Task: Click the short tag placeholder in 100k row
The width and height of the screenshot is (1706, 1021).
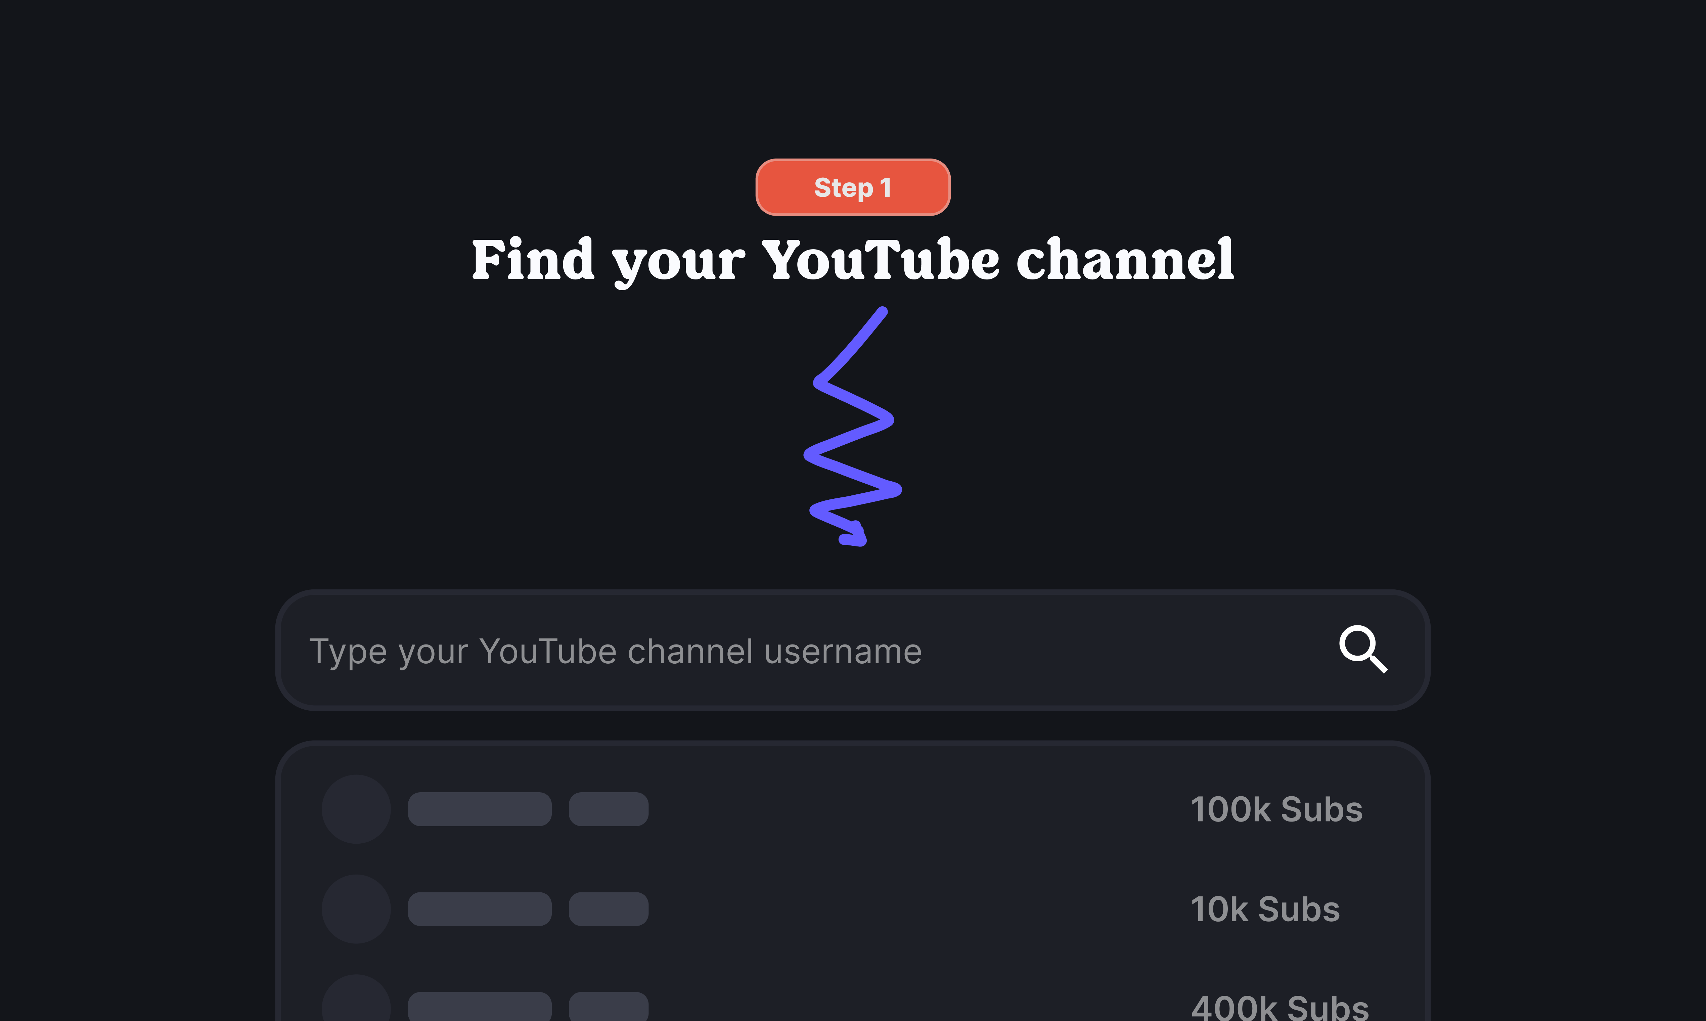Action: 609,809
